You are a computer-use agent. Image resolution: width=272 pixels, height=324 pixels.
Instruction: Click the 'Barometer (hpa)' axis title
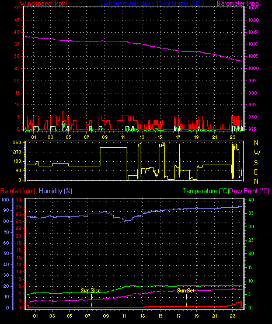pyautogui.click(x=239, y=4)
